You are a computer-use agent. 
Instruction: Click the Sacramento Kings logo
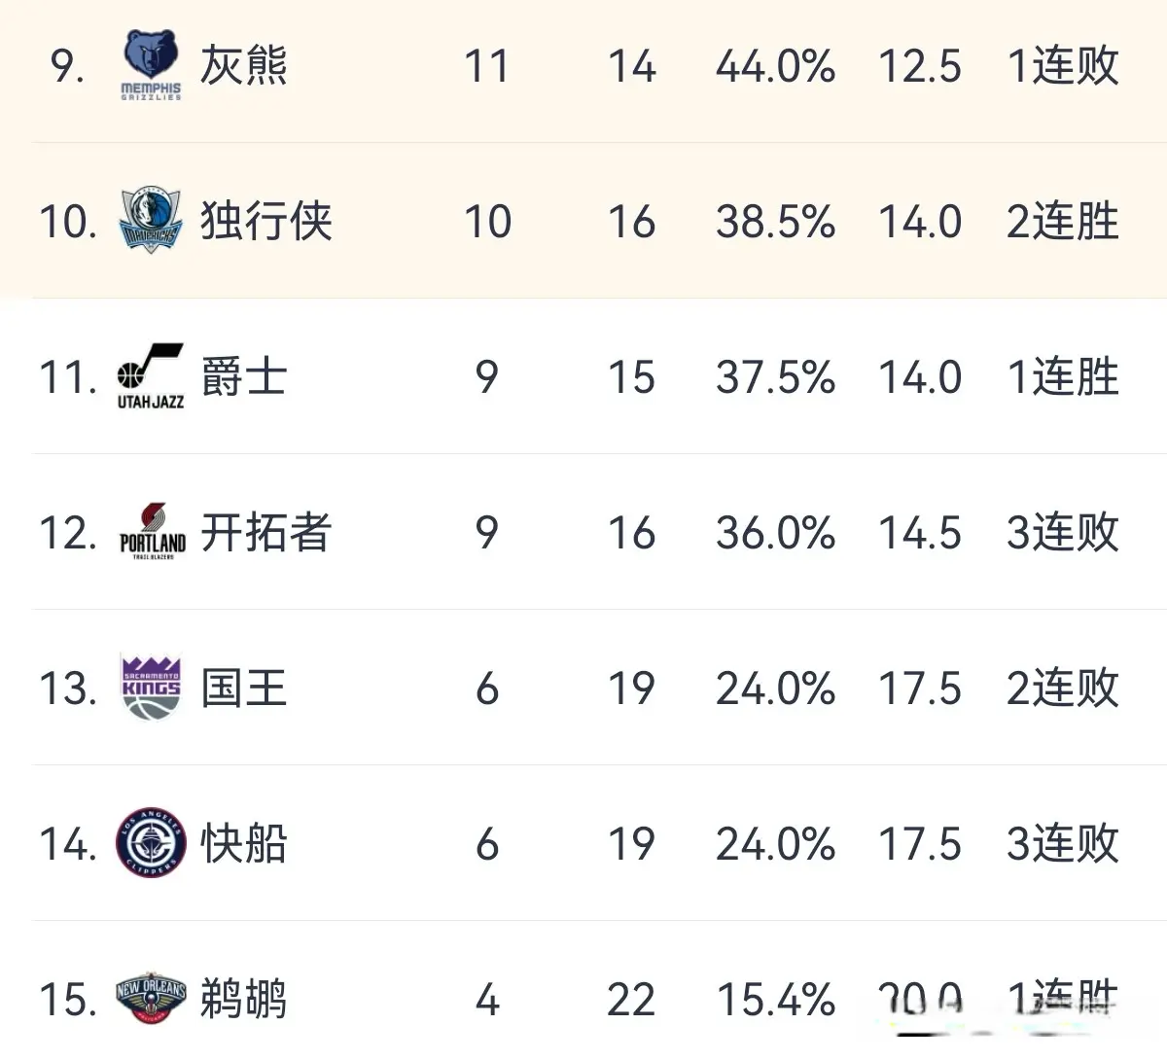pyautogui.click(x=151, y=688)
